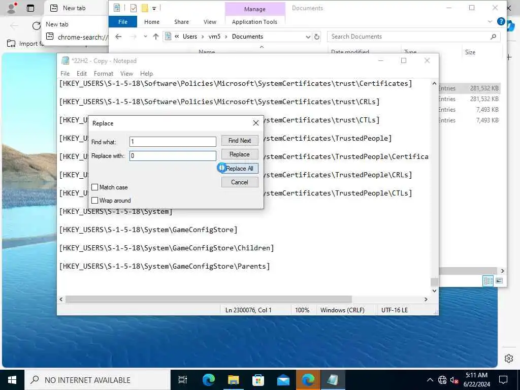Image resolution: width=520 pixels, height=390 pixels.
Task: Refresh the Documents folder
Action: pos(317,37)
